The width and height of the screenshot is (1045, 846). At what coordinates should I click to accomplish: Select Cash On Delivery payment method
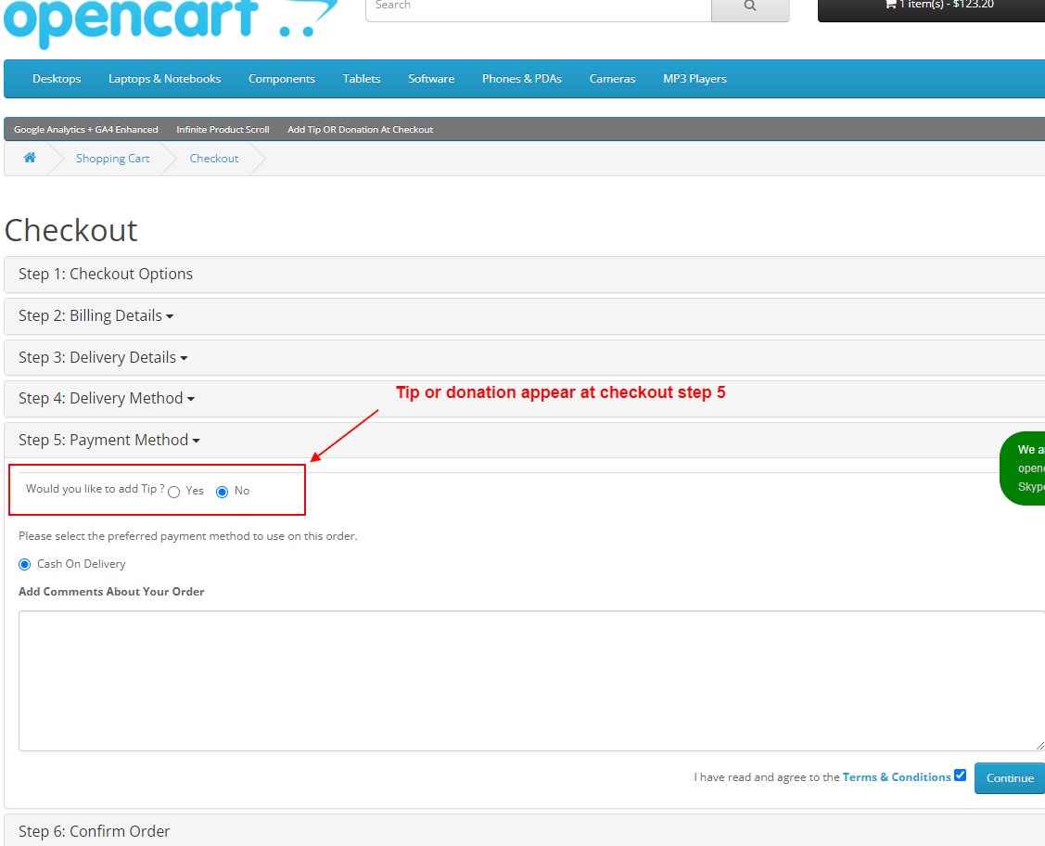click(x=24, y=564)
